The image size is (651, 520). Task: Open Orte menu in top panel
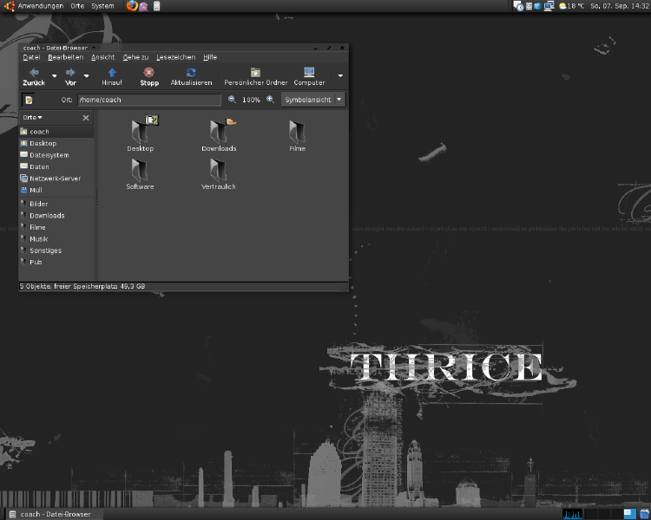click(77, 6)
